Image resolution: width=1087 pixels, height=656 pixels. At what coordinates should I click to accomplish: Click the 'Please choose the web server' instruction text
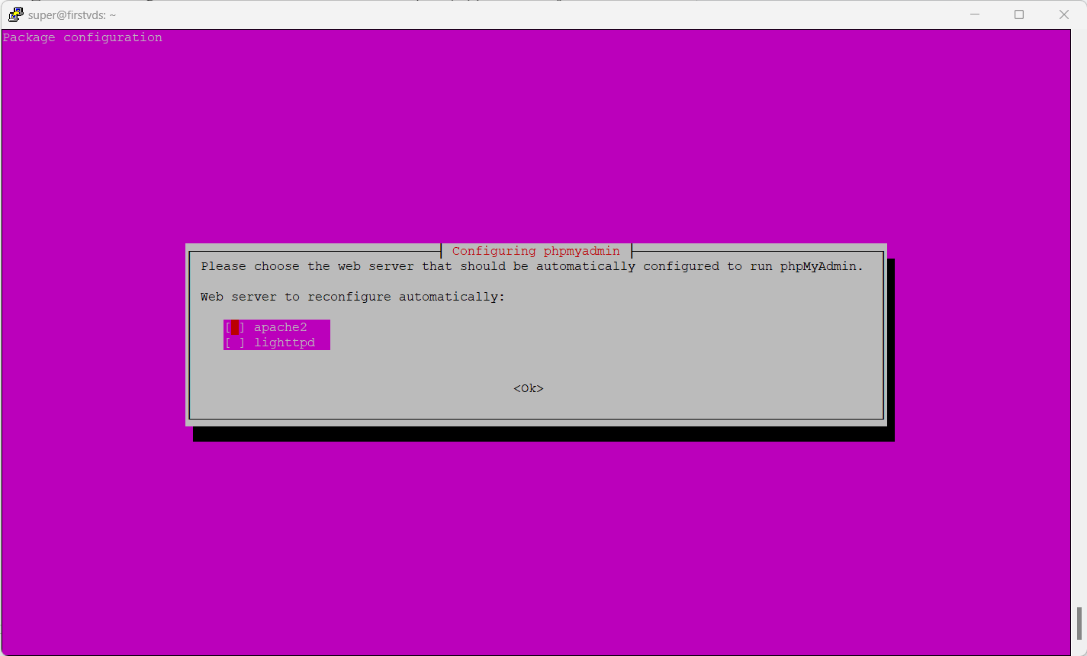[x=532, y=266]
